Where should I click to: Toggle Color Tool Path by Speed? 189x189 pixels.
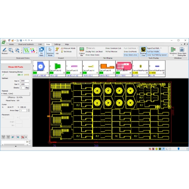point(157,55)
